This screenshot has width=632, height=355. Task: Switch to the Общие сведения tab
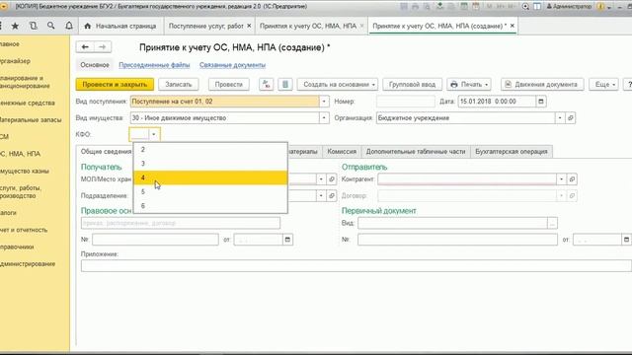(x=106, y=152)
